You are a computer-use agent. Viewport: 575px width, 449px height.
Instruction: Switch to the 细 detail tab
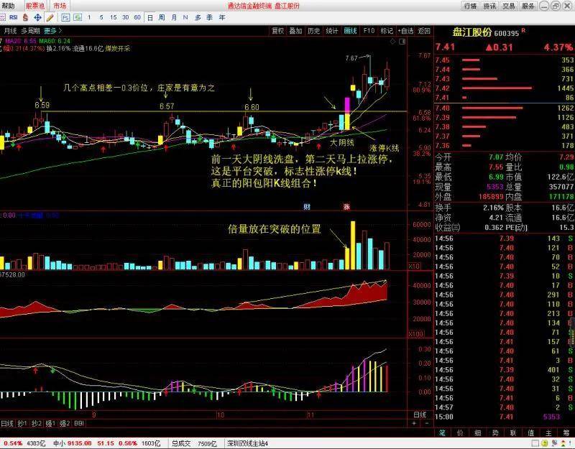coord(477,433)
